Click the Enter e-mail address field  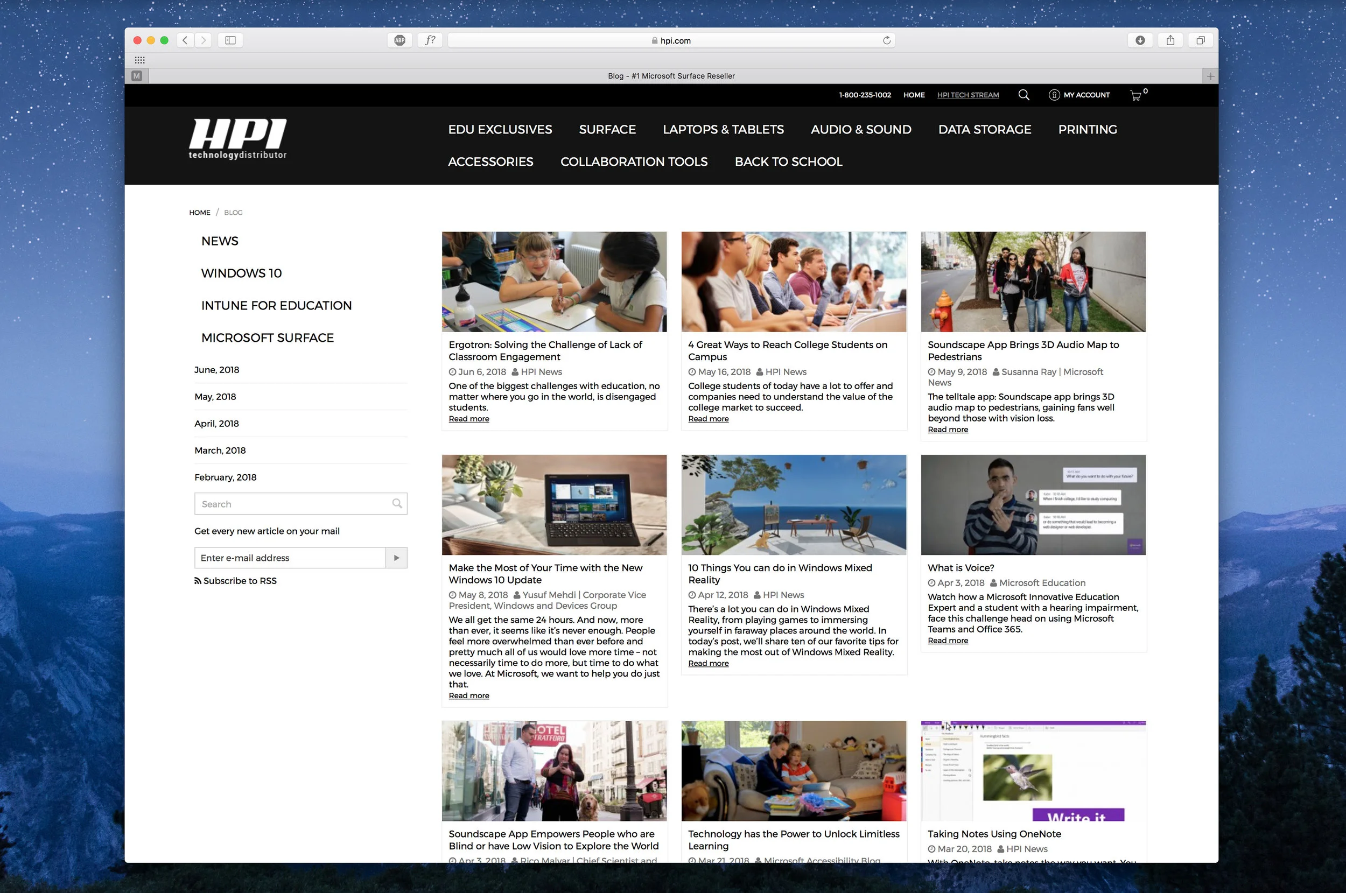(x=290, y=558)
